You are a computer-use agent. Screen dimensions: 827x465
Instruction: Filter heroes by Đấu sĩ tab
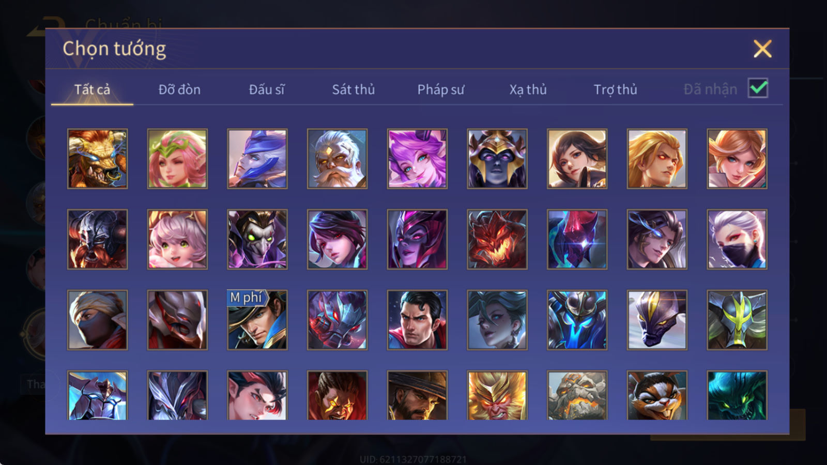(267, 89)
